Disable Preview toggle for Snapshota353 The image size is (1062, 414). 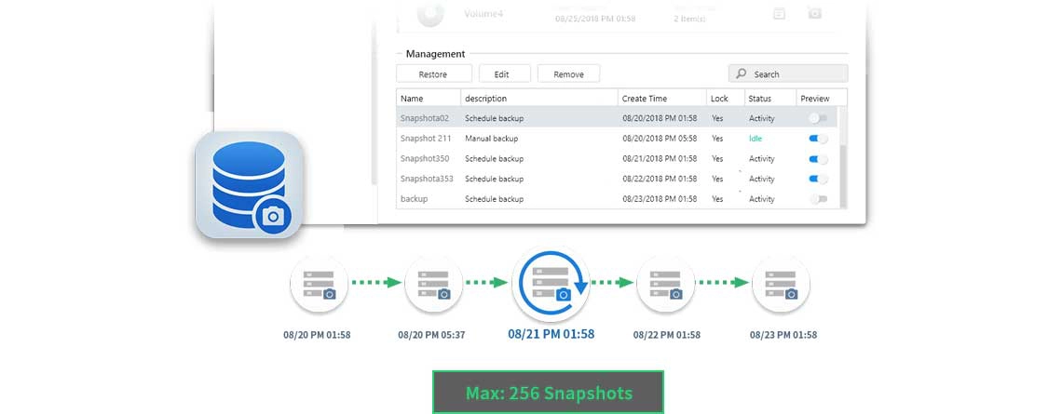coord(818,180)
